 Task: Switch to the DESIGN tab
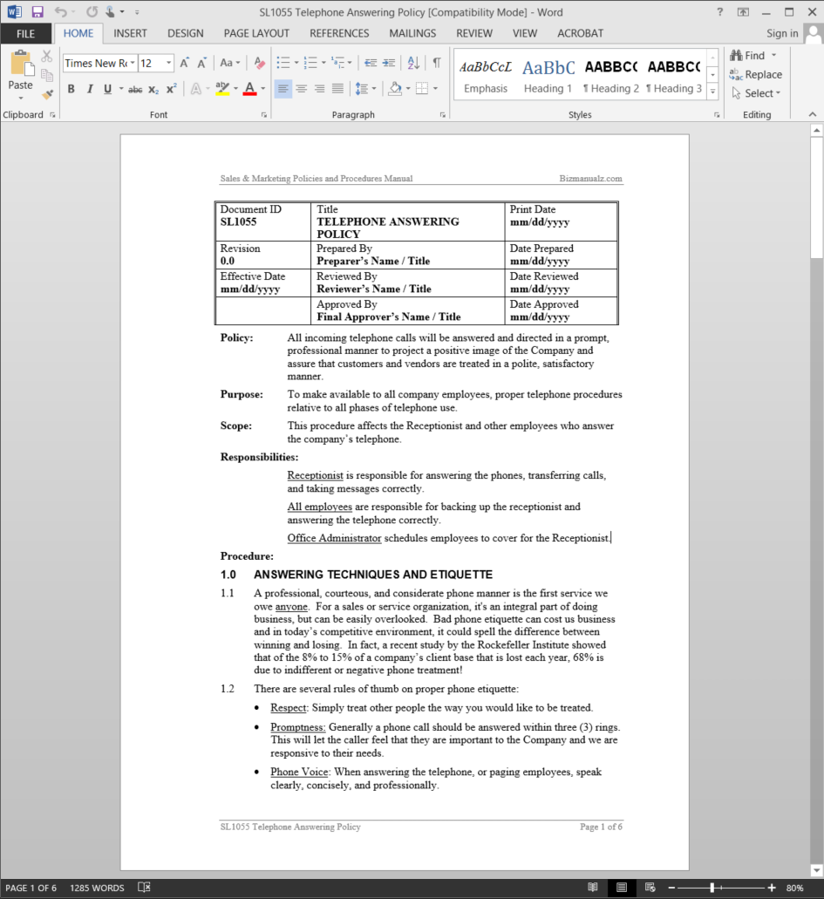pos(185,33)
